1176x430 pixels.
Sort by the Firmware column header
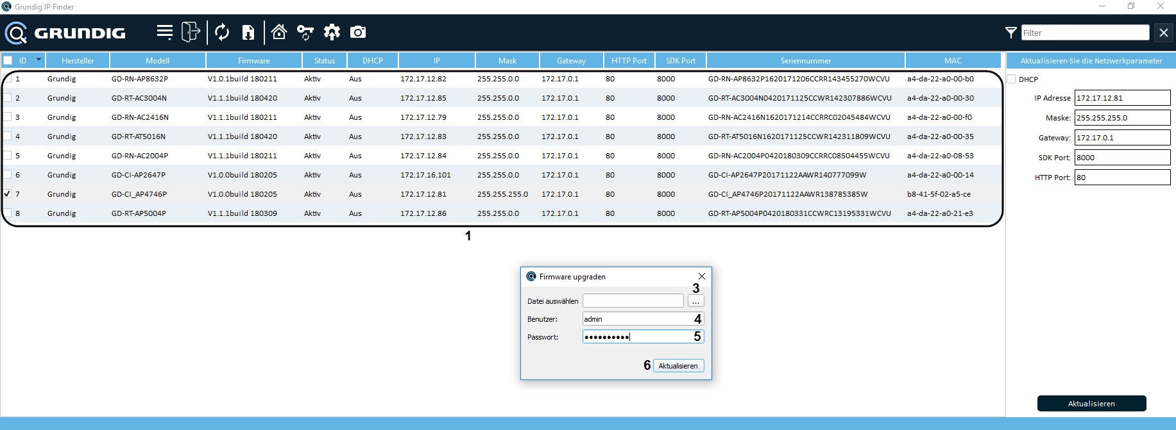click(253, 60)
